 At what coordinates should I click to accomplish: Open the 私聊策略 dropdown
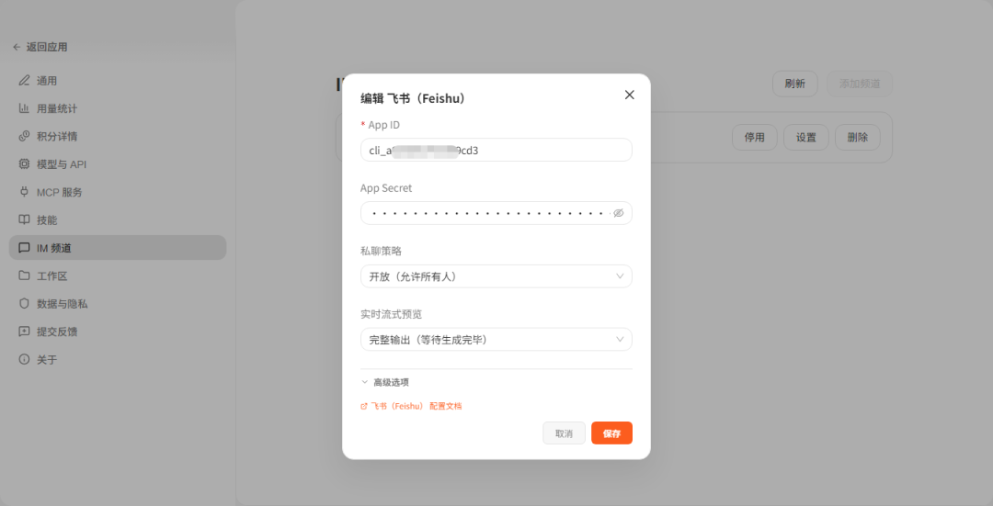coord(496,276)
